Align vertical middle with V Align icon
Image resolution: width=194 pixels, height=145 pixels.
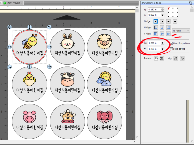(x=162, y=33)
